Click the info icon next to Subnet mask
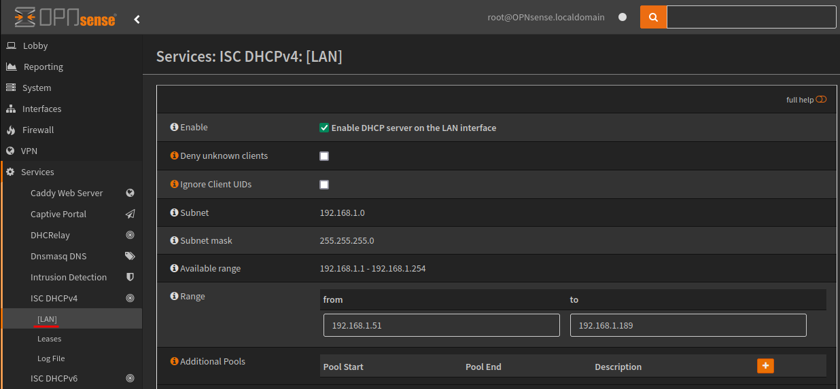This screenshot has height=389, width=840. pyautogui.click(x=174, y=240)
